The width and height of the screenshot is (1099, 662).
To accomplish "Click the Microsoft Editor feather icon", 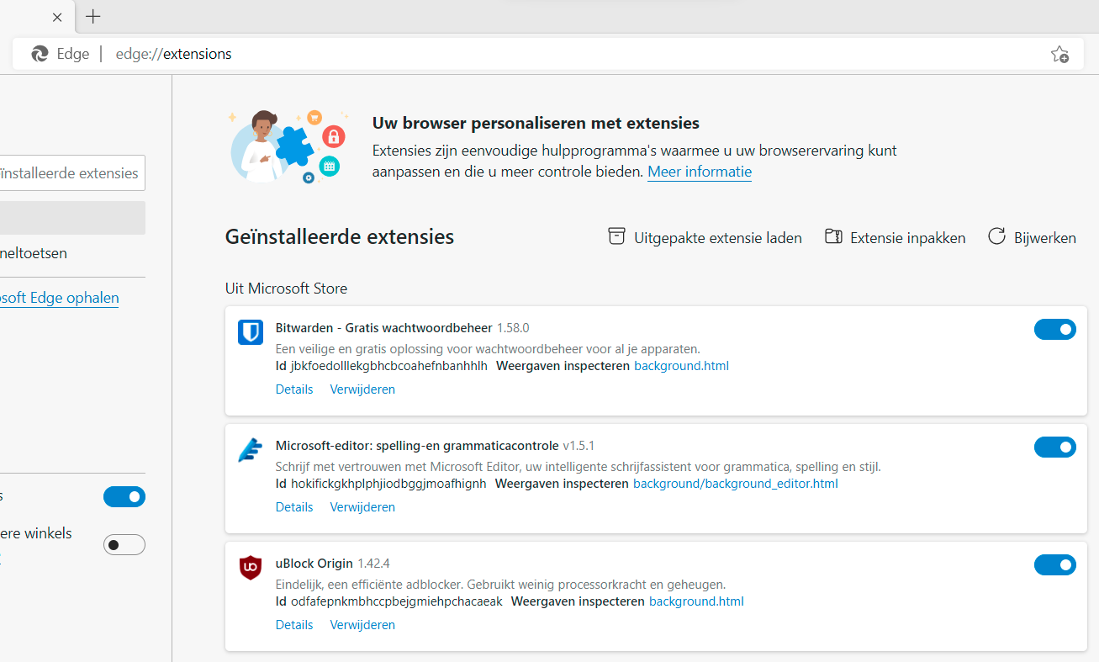I will (251, 451).
